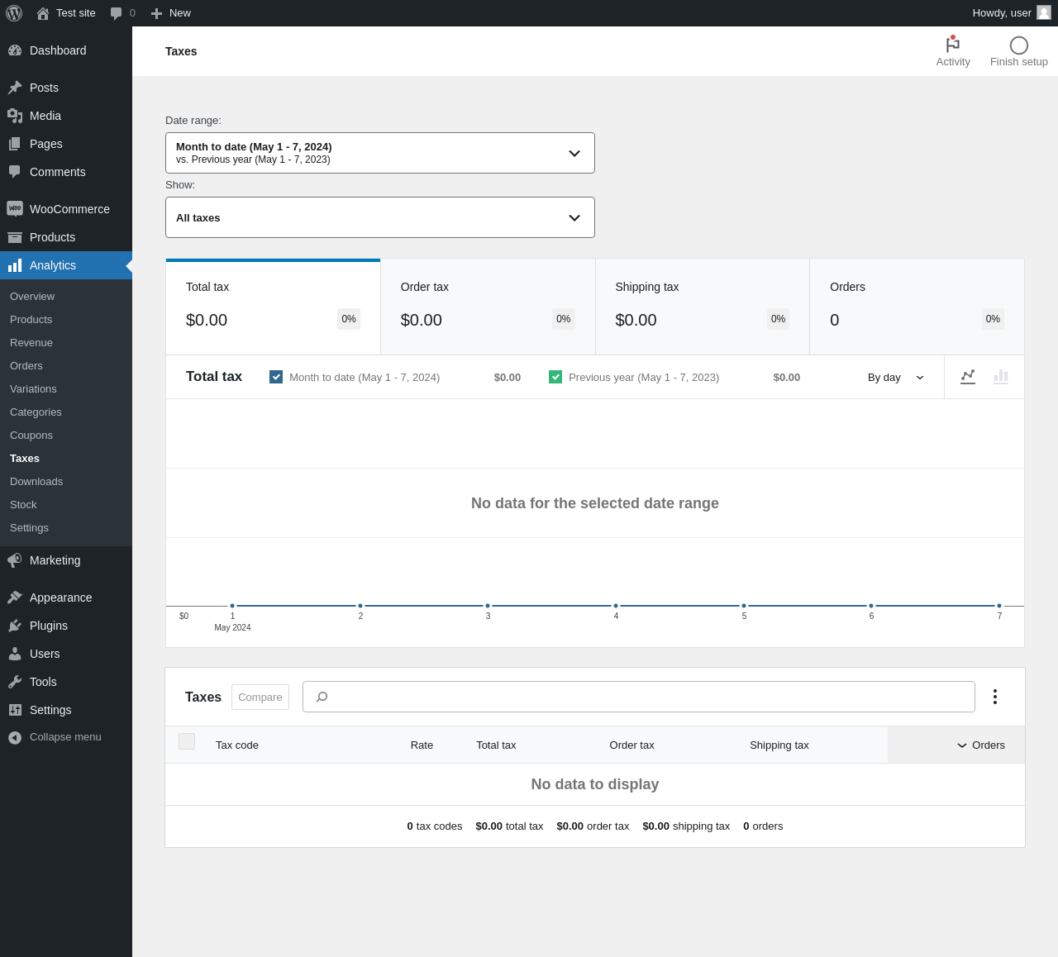Click the WordPress logo icon
This screenshot has height=957, width=1058.
point(14,13)
